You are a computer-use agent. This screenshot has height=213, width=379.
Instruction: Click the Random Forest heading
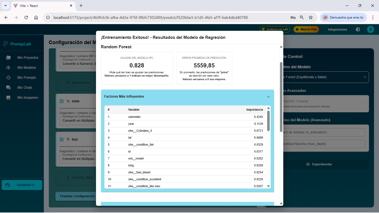click(x=116, y=47)
